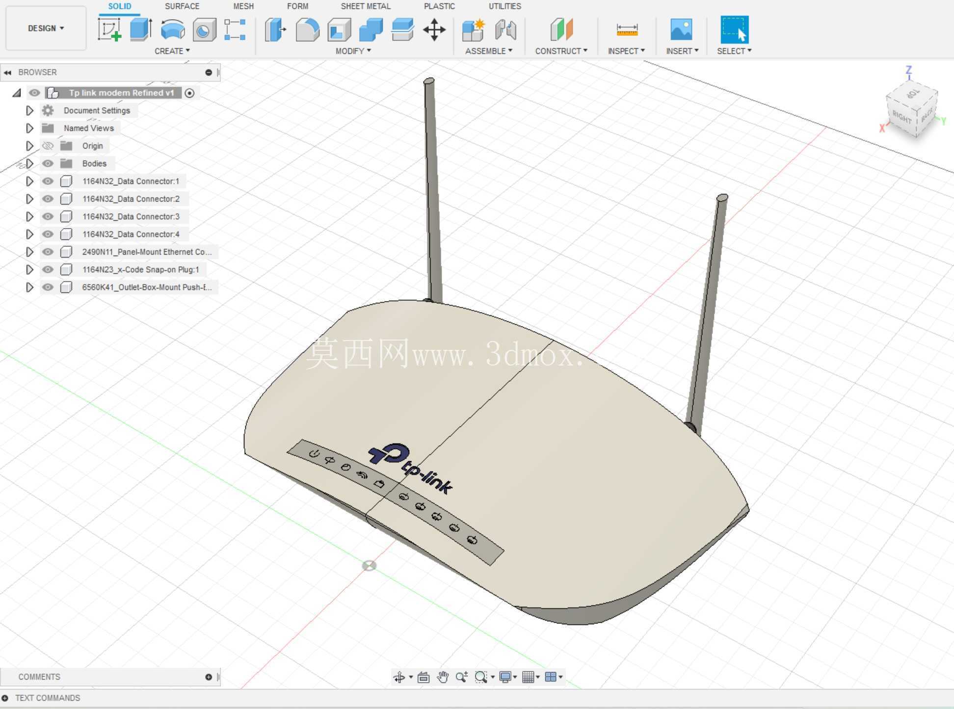Select the Hole tool
The image size is (954, 709).
[x=204, y=29]
